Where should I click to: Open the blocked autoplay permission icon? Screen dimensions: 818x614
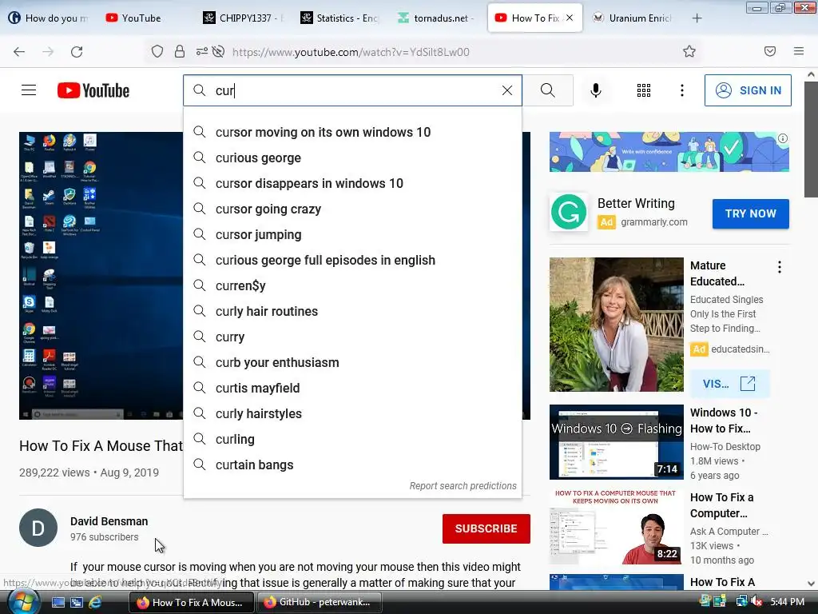pyautogui.click(x=219, y=52)
